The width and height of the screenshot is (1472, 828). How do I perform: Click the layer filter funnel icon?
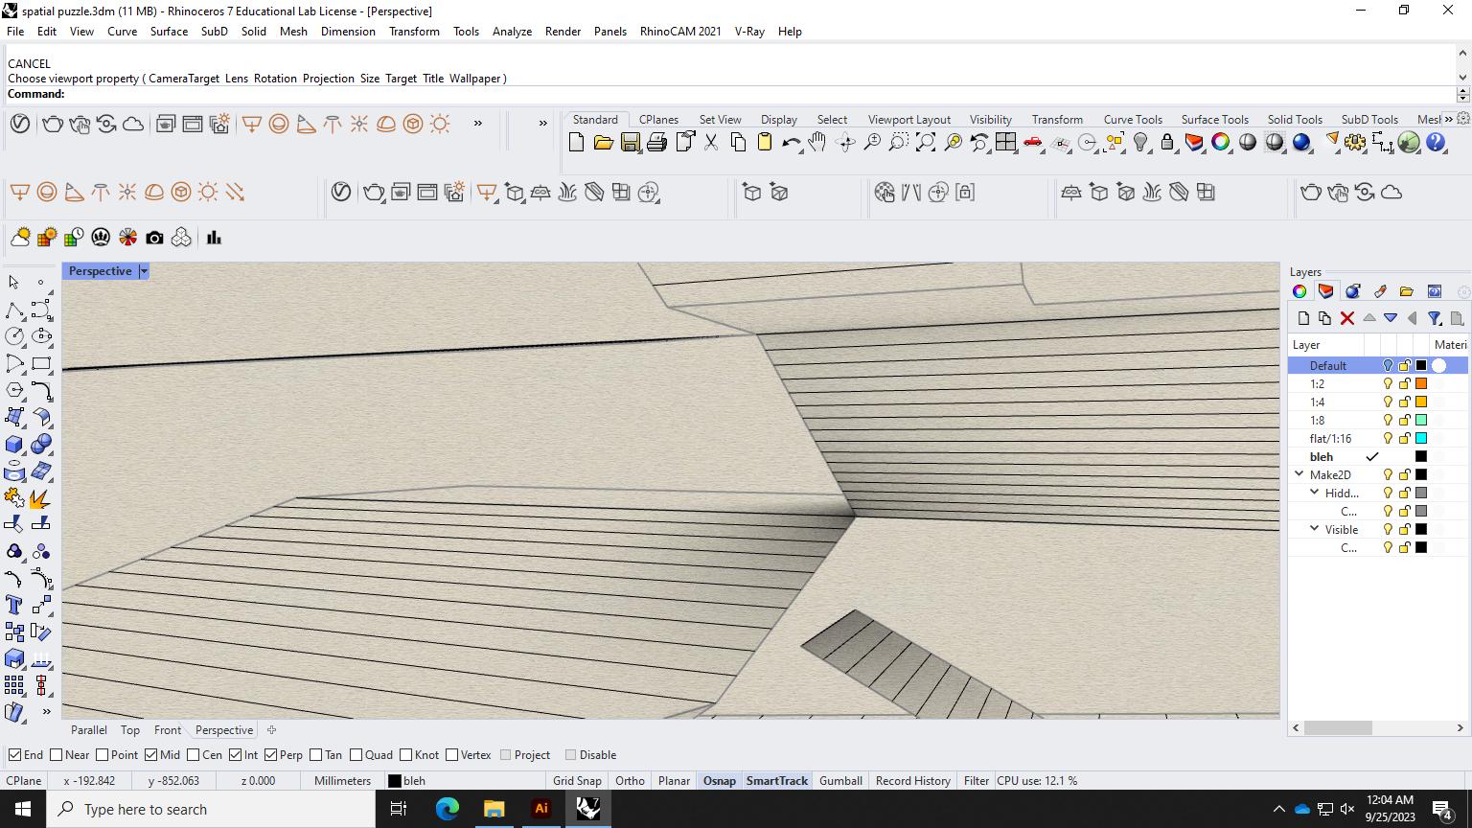(x=1435, y=318)
